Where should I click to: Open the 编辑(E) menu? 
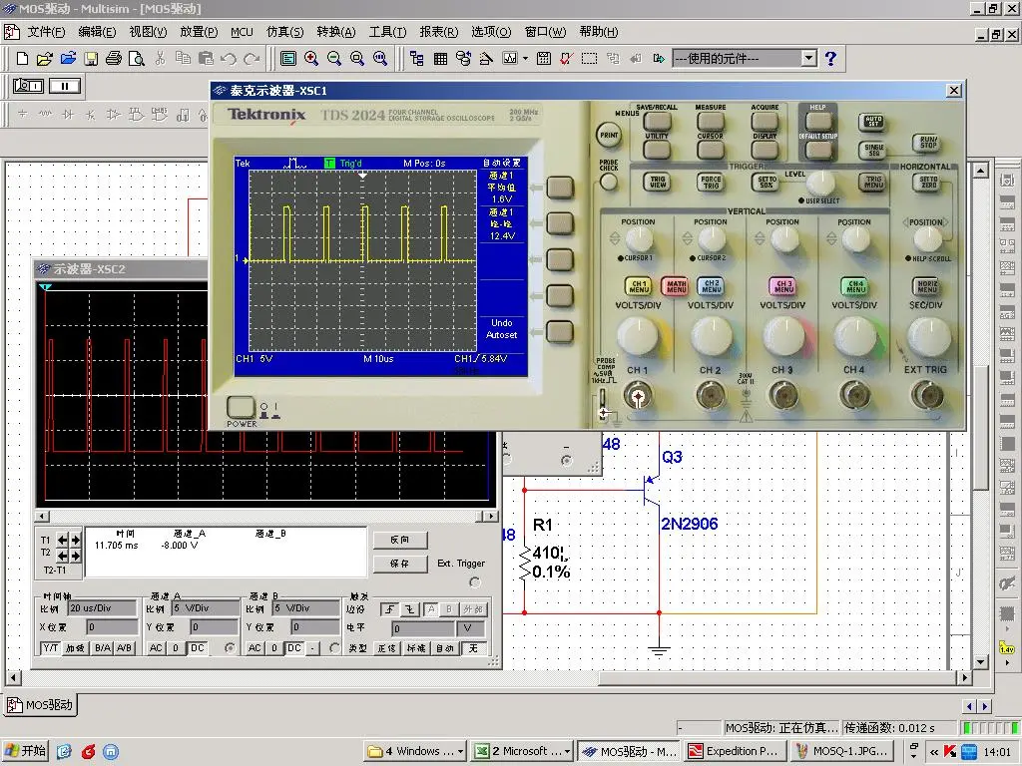[97, 32]
